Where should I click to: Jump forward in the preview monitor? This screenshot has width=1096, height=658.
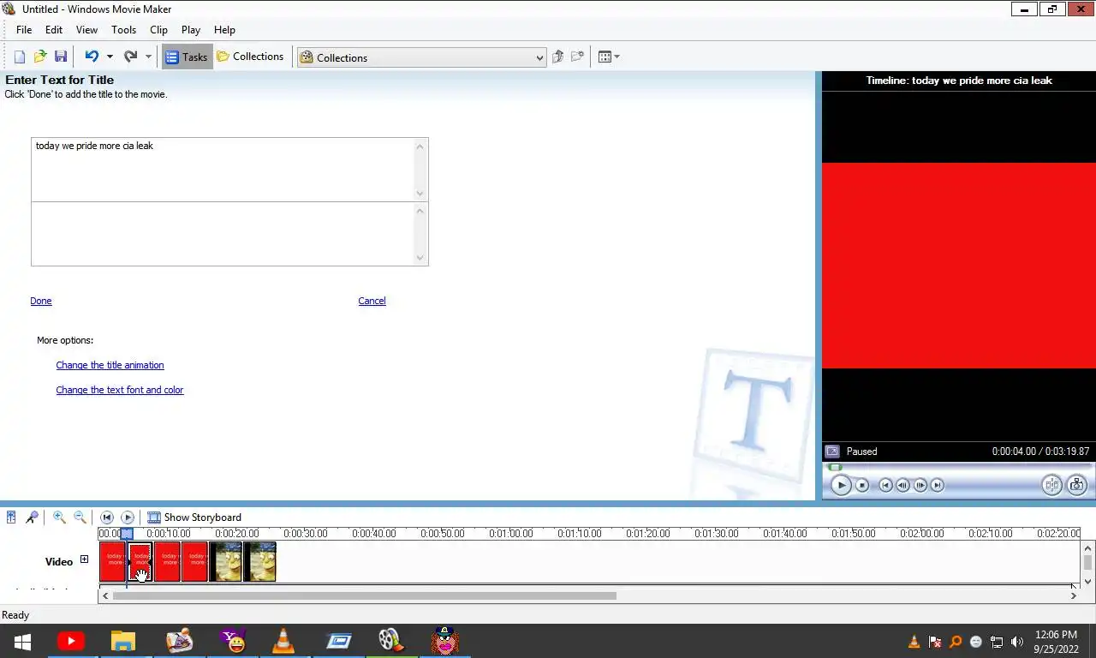938,485
